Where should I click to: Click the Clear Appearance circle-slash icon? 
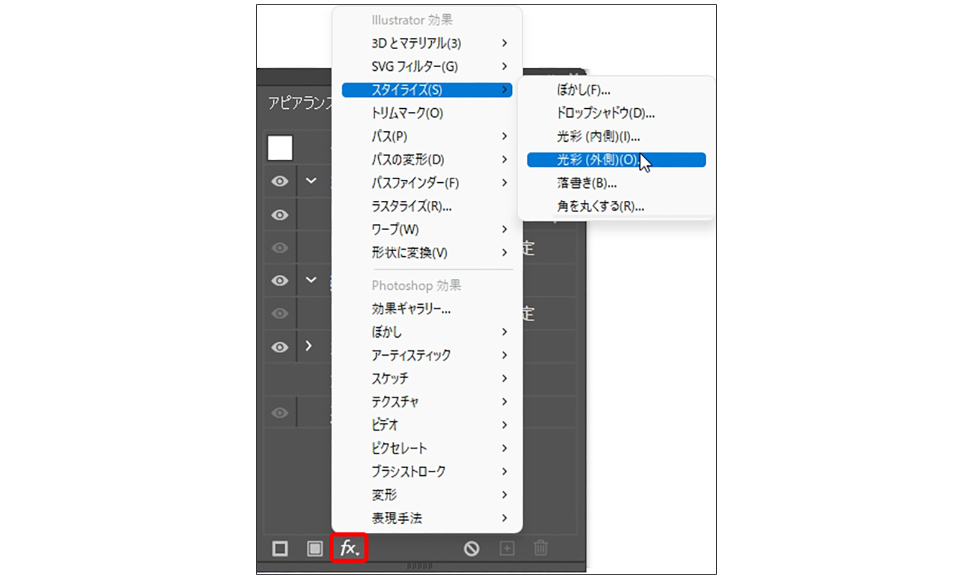coord(472,549)
